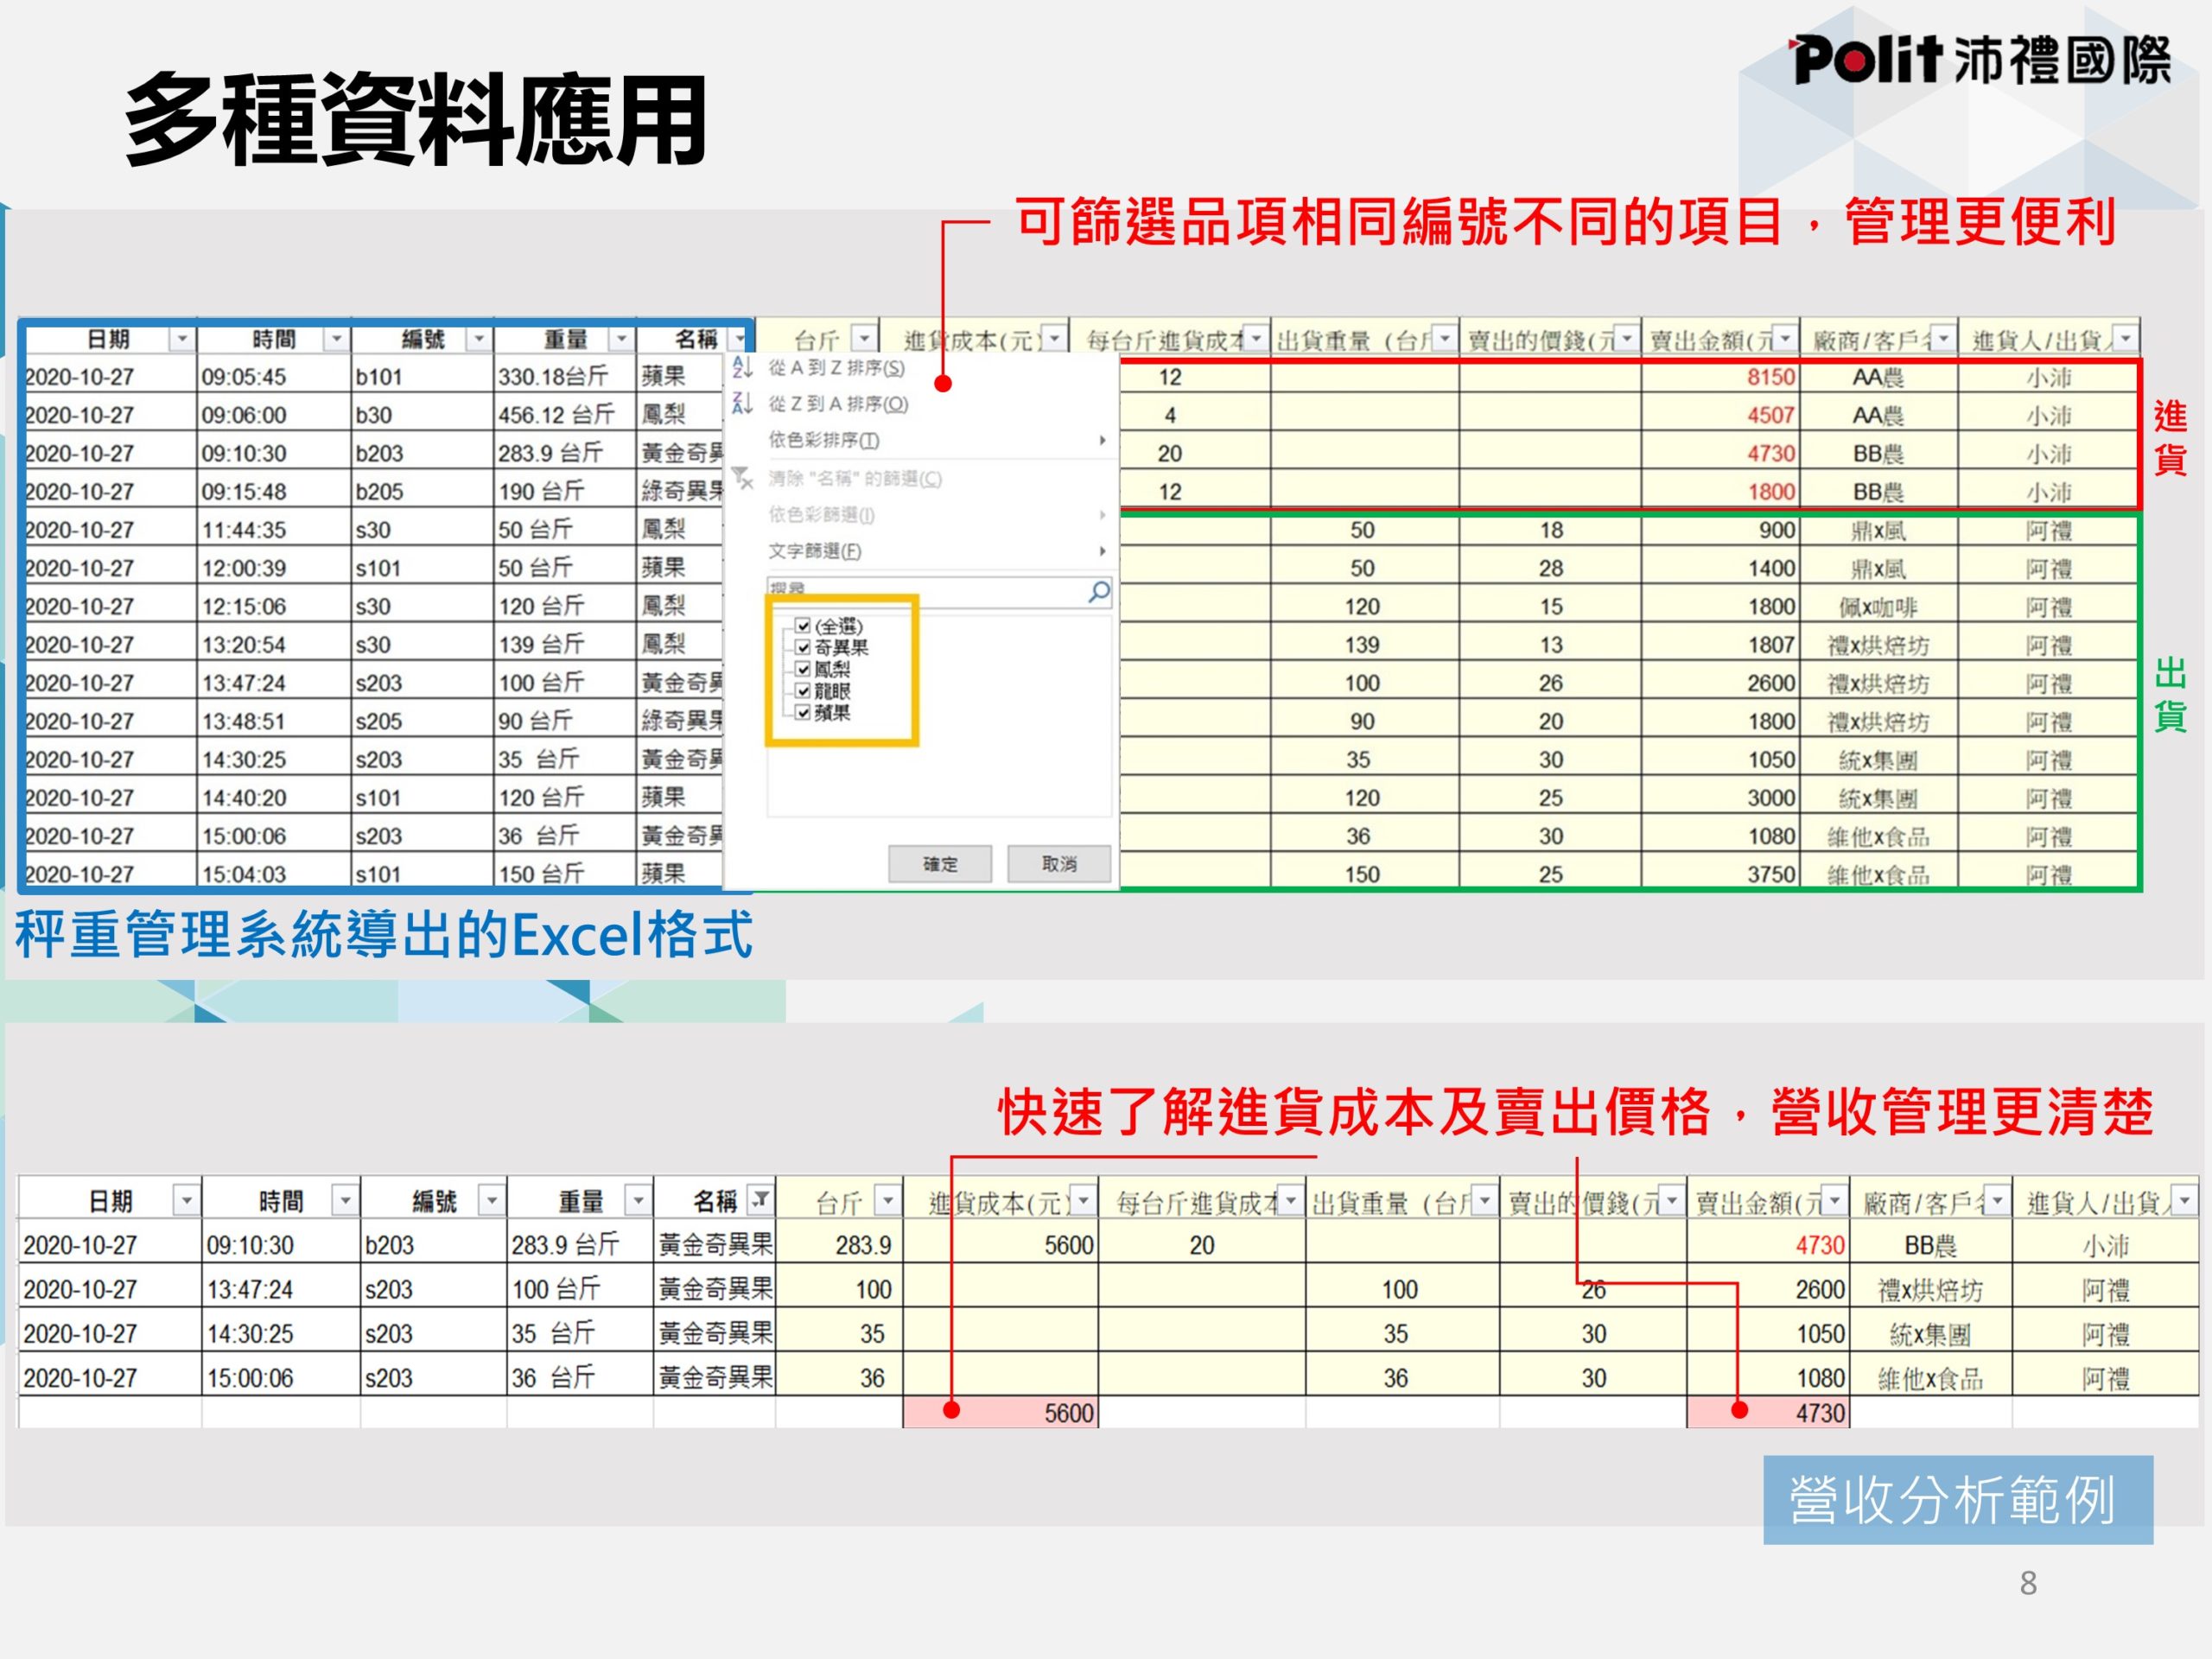
Task: Open 每台斤進貨成本 filter dropdown in upper table
Action: 1256,339
